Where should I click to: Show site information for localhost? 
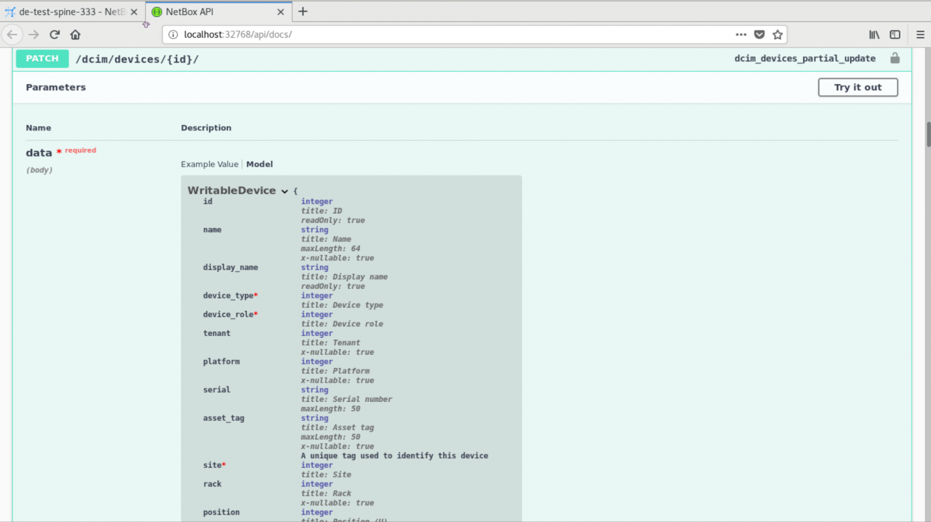pos(172,35)
